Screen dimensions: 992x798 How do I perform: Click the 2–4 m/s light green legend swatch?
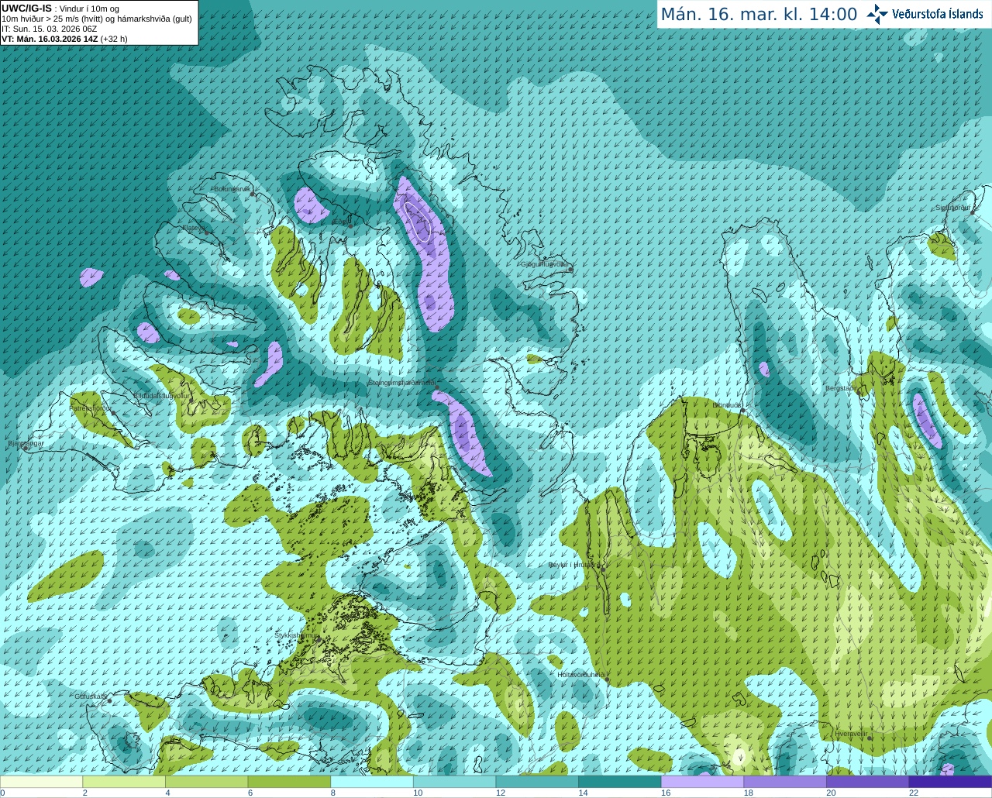click(124, 782)
